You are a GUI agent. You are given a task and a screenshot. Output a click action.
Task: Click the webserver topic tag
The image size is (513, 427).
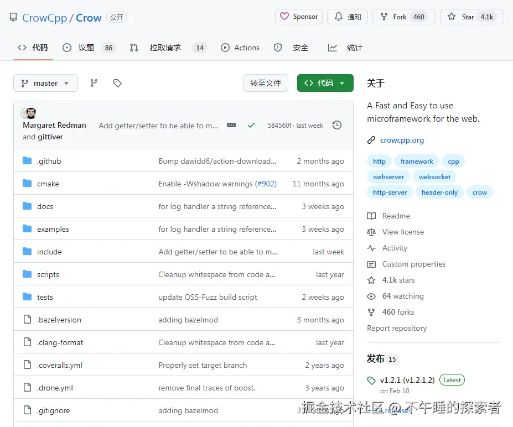point(388,176)
